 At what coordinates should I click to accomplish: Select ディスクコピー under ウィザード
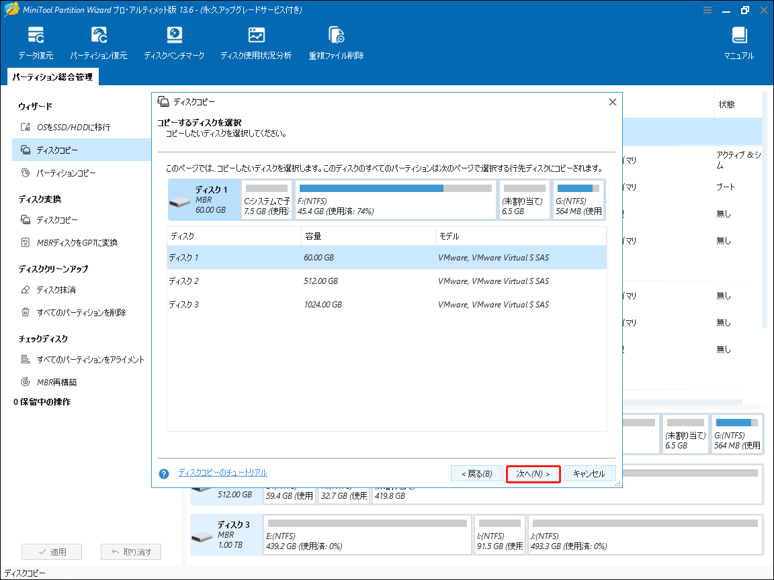click(x=81, y=150)
